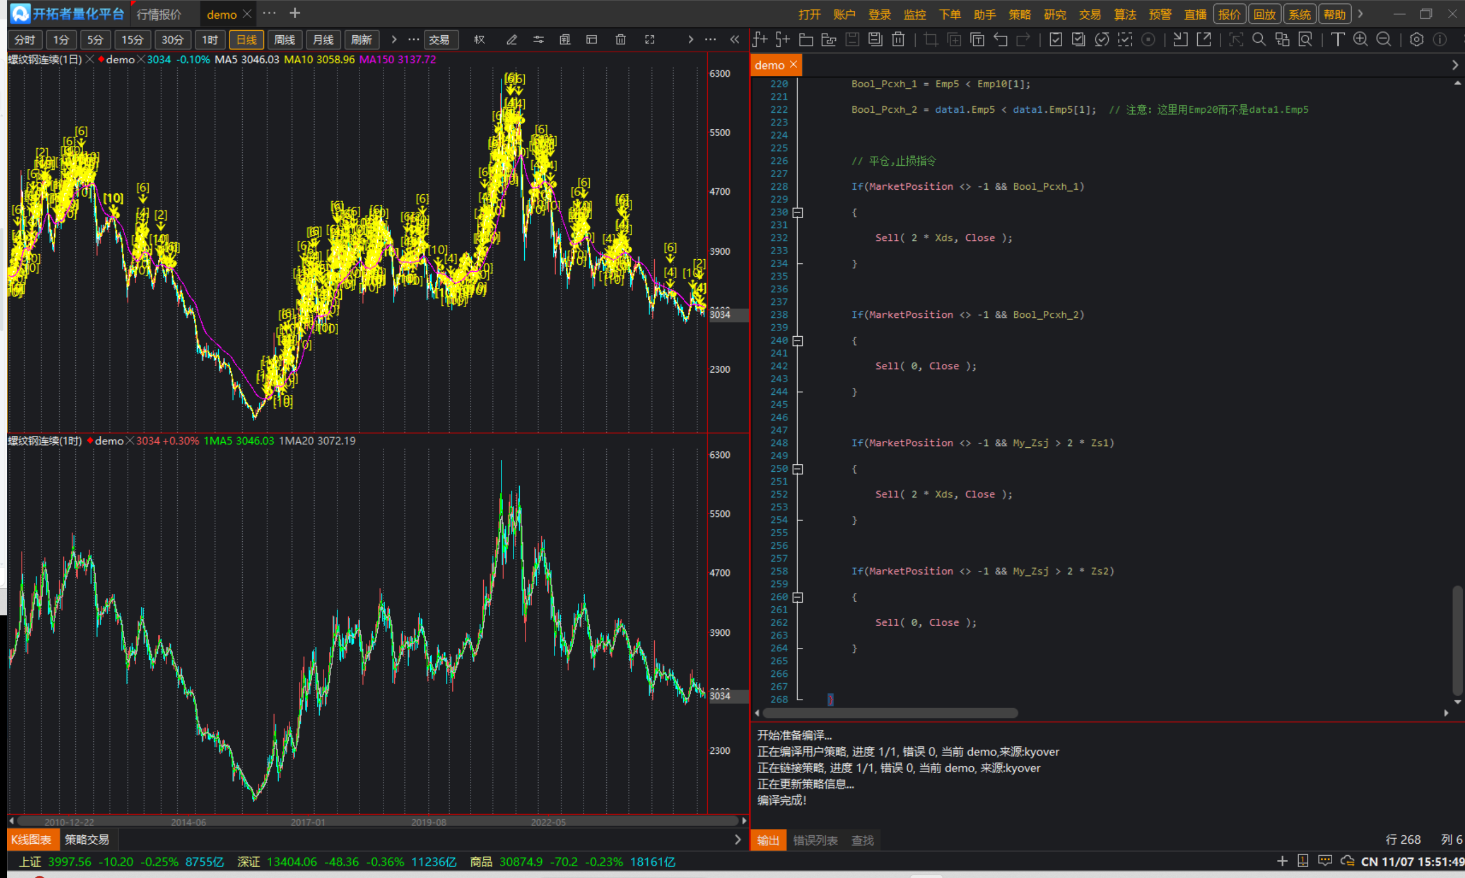Collapse code block at line 250
The image size is (1465, 878).
point(798,469)
